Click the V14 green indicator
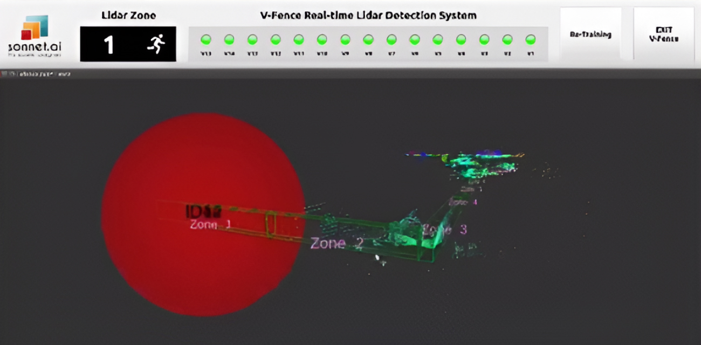Image resolution: width=701 pixels, height=345 pixels. coord(229,39)
